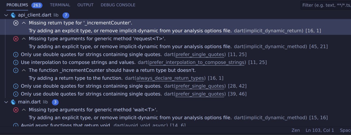Click error icon for missing '_incrementCounter' return type
The height and width of the screenshot is (135, 351).
click(x=16, y=23)
